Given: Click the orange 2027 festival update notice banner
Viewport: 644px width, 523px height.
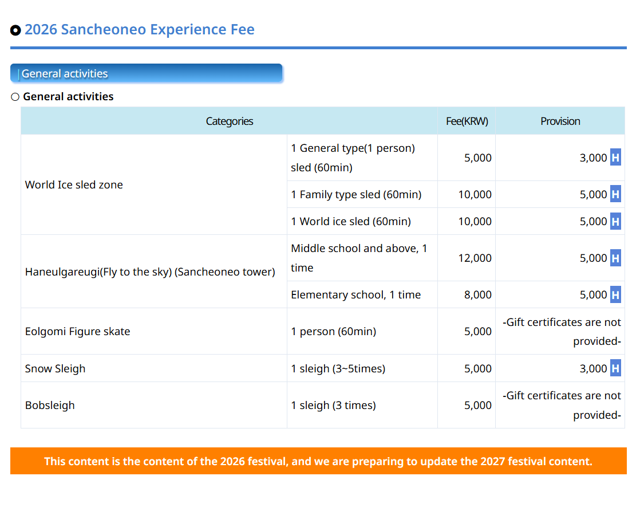Looking at the screenshot, I should coord(318,461).
